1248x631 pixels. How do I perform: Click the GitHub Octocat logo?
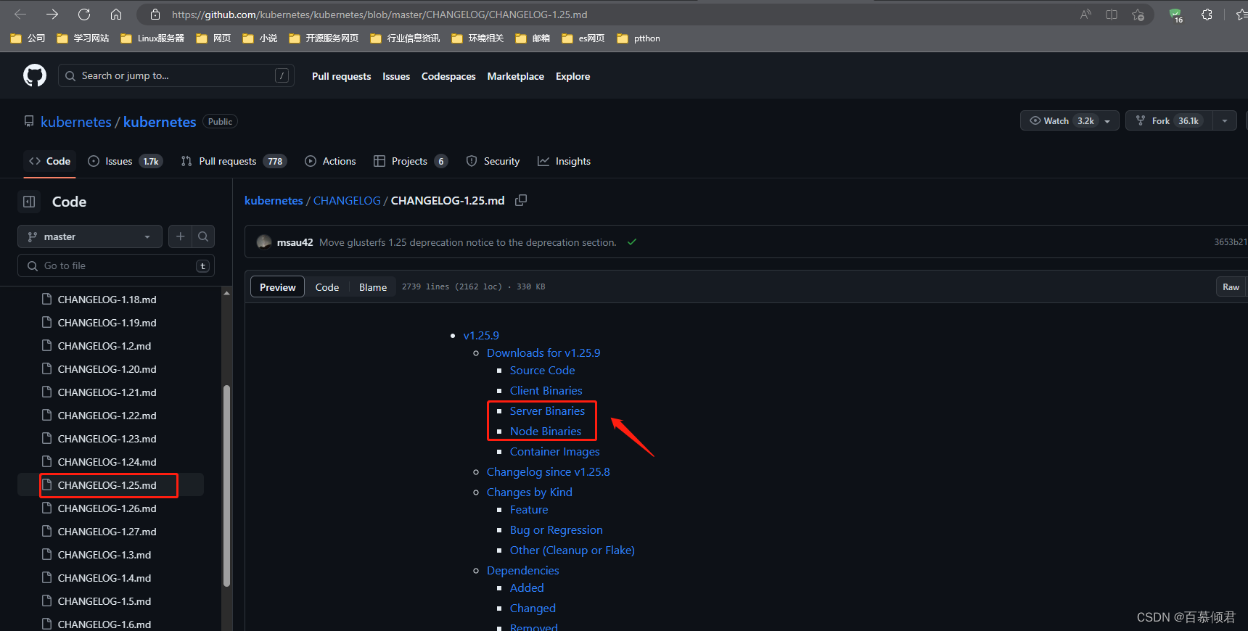point(35,75)
